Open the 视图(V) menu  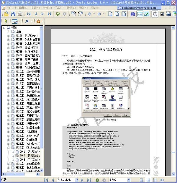pos(35,8)
